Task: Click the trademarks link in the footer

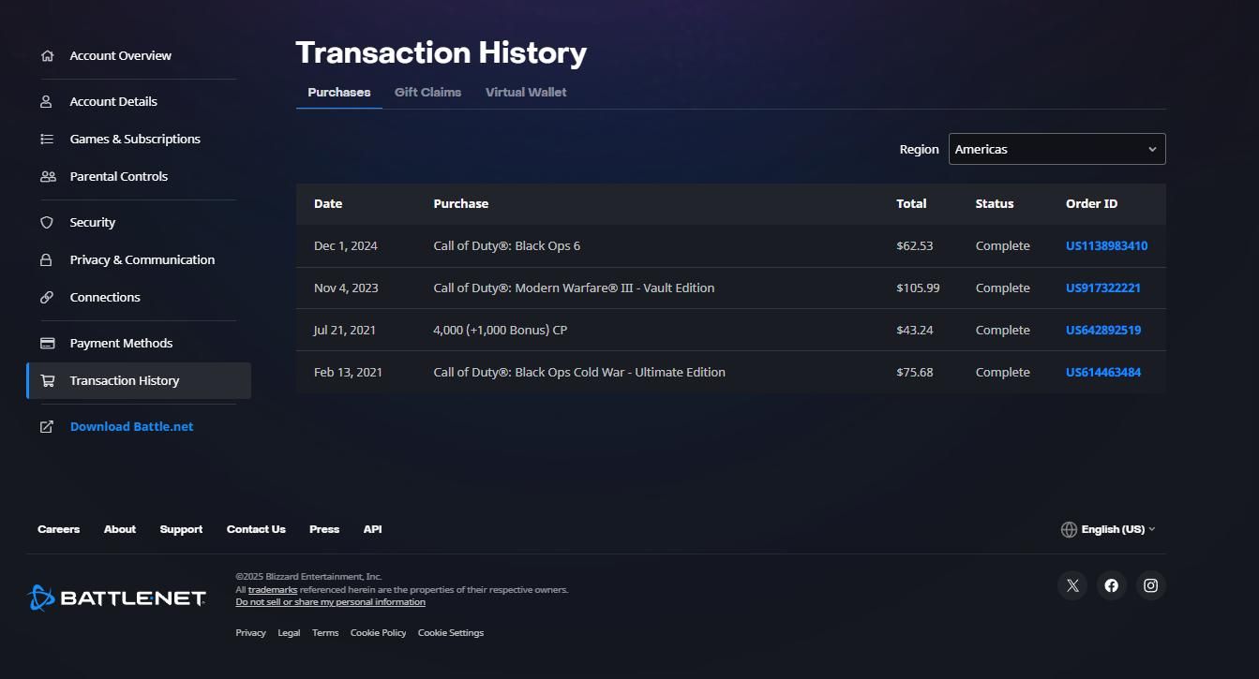Action: pyautogui.click(x=273, y=590)
